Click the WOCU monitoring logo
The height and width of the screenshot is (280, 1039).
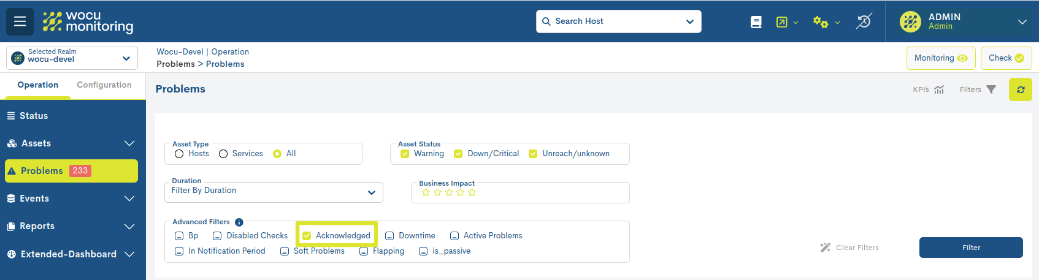(88, 21)
